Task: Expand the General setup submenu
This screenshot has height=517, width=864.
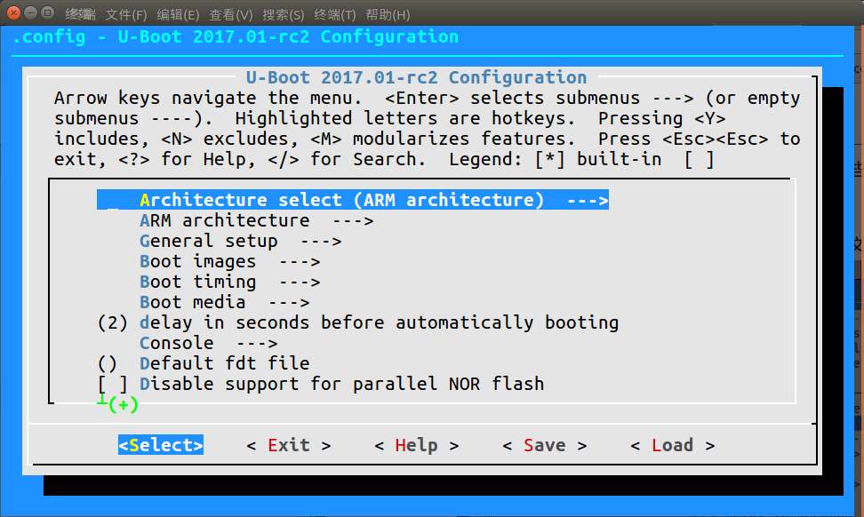Action: 240,242
